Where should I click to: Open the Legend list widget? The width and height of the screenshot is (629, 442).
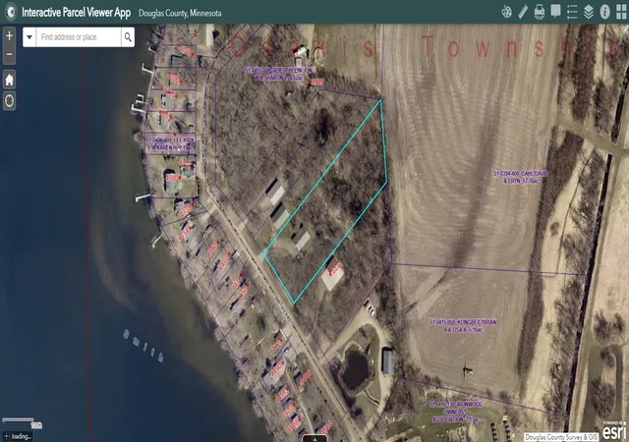pos(572,12)
